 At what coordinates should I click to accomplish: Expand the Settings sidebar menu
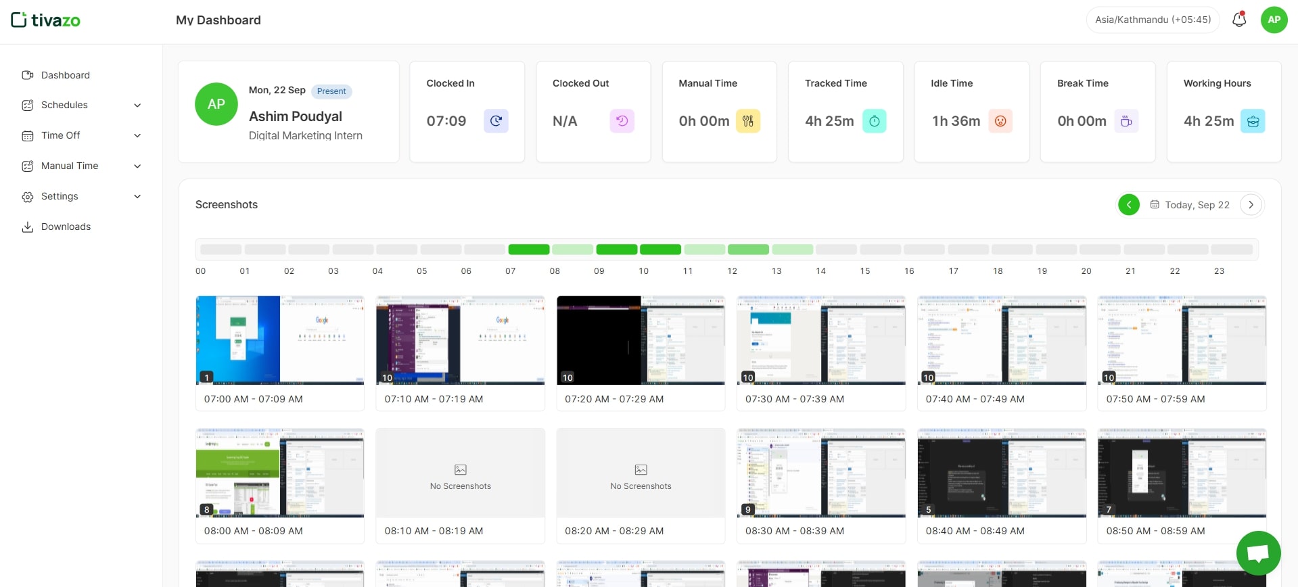pyautogui.click(x=81, y=197)
